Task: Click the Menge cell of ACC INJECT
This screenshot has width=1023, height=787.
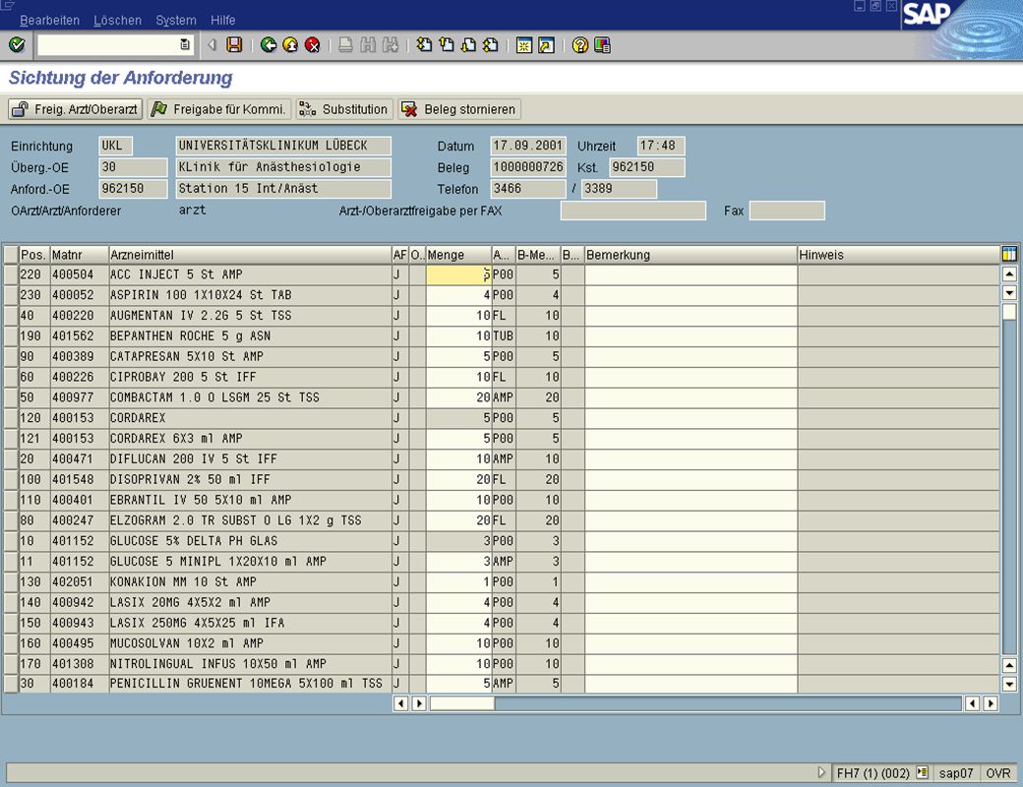Action: [x=458, y=274]
